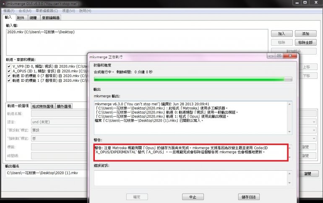323x203 pixels.
Task: Open the 視窗(W) menu
Action: pyautogui.click(x=69, y=11)
